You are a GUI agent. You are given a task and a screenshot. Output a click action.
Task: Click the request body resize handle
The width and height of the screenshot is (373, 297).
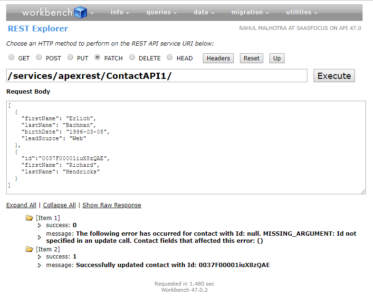[x=363, y=192]
